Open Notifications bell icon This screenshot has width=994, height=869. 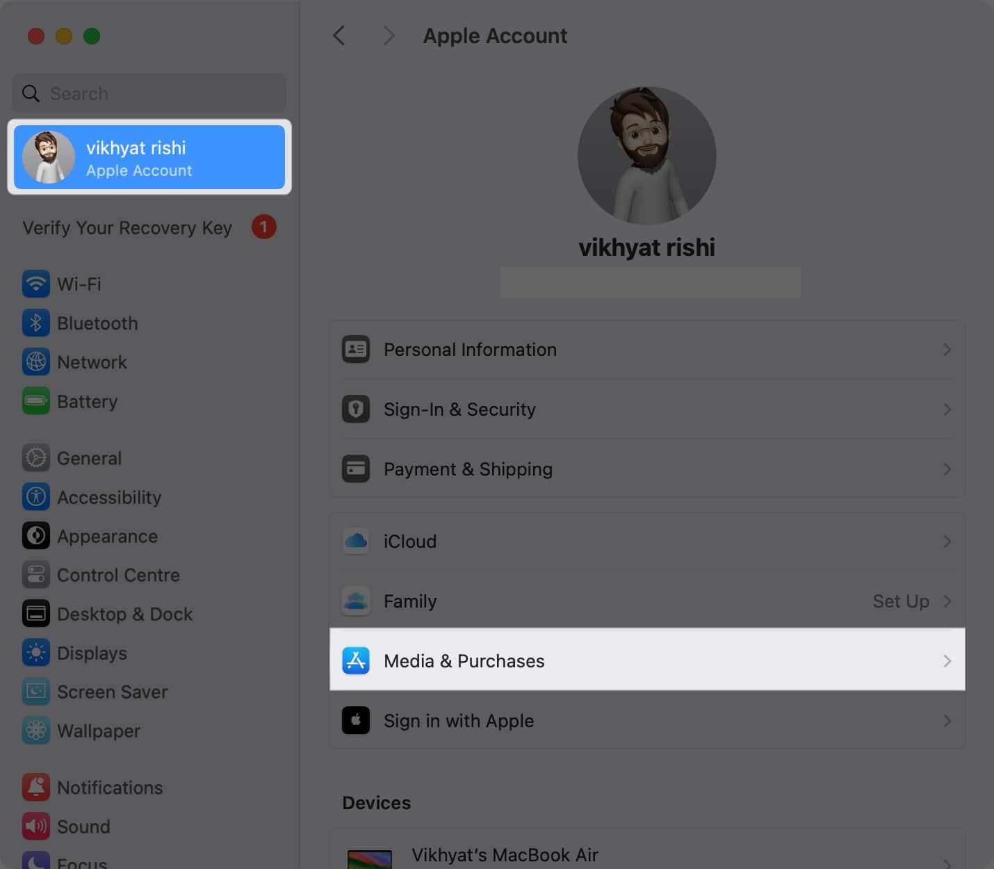36,788
